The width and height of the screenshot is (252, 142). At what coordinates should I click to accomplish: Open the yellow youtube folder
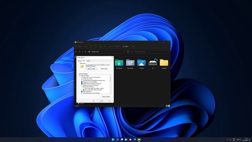coord(164,63)
